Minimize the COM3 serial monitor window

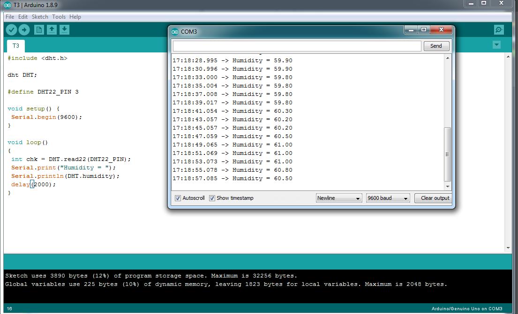(x=411, y=30)
